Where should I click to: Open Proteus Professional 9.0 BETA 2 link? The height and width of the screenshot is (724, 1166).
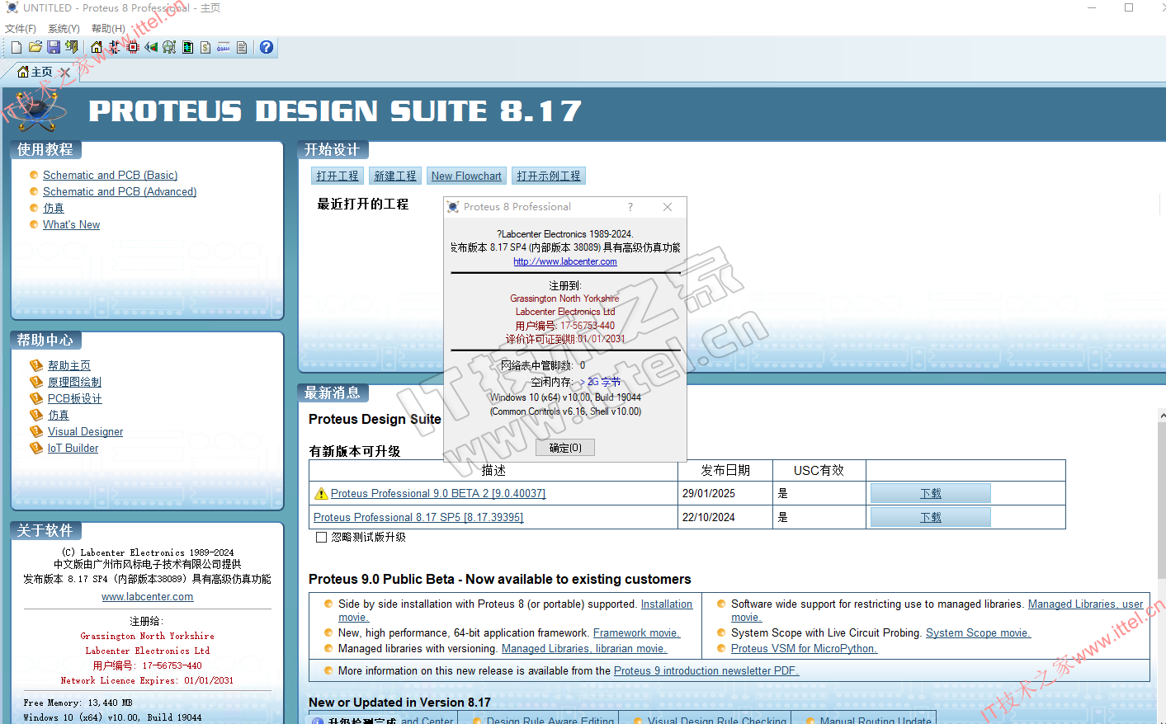(x=438, y=493)
